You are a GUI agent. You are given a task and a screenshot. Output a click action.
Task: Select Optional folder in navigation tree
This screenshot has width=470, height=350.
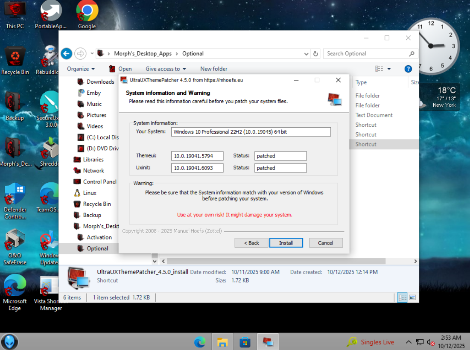93,248
